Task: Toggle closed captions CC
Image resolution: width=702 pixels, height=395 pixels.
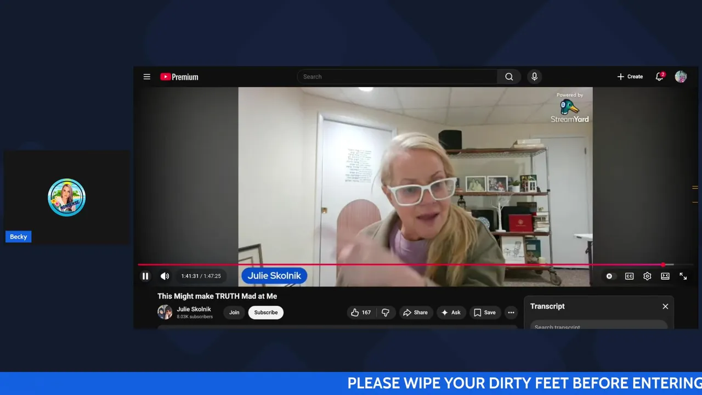Action: 629,276
